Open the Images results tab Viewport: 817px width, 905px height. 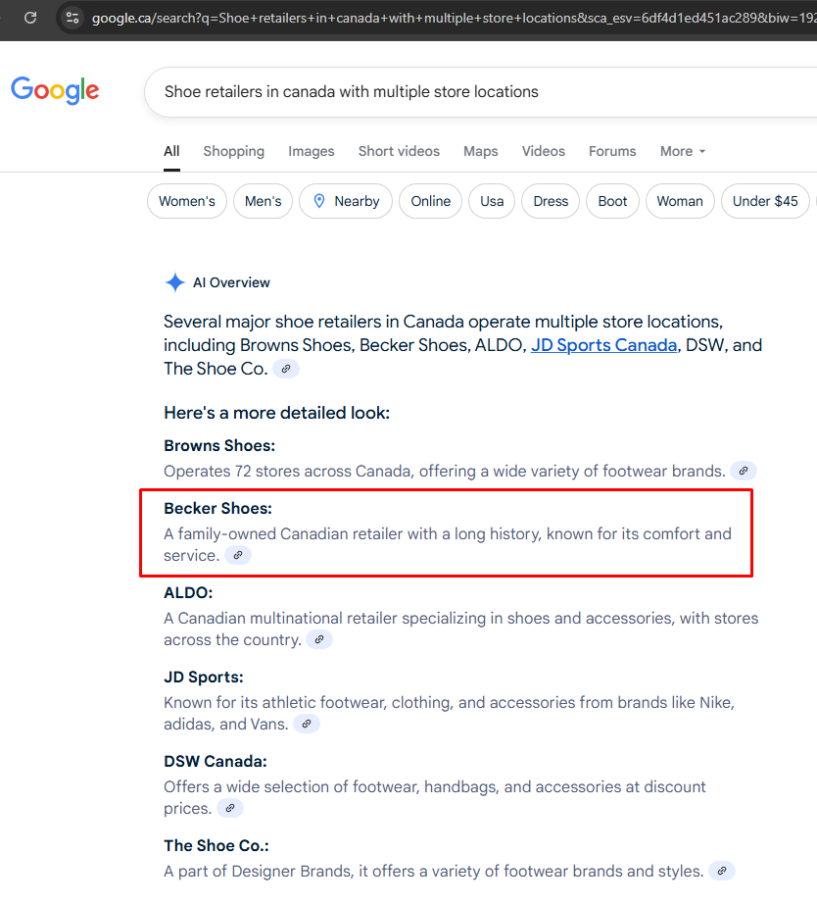click(x=311, y=151)
